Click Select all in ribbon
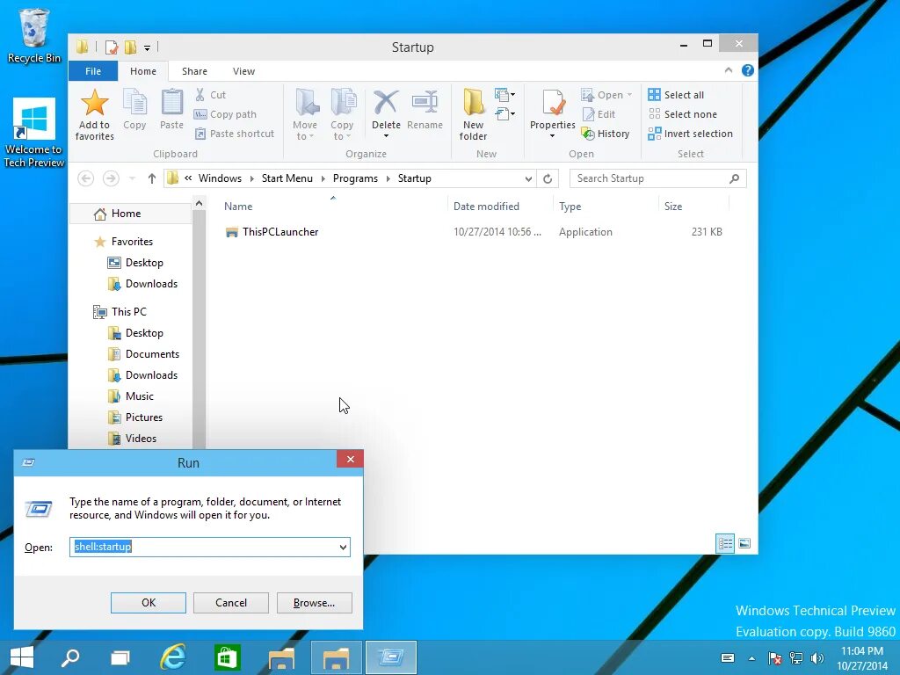Image resolution: width=900 pixels, height=675 pixels. point(676,95)
